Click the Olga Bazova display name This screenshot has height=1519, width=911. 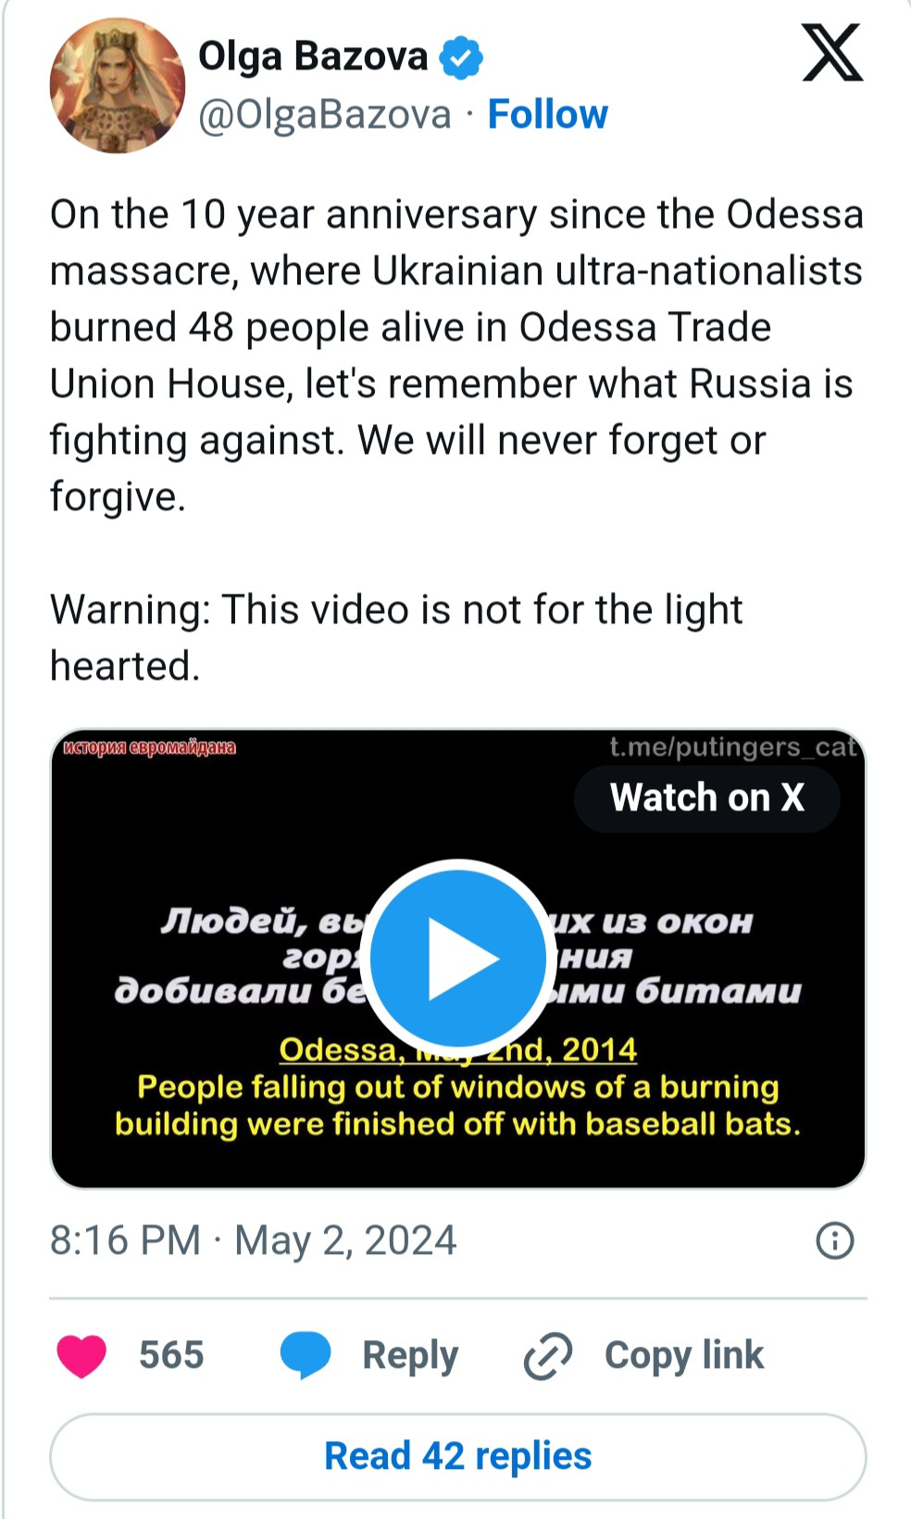[313, 56]
